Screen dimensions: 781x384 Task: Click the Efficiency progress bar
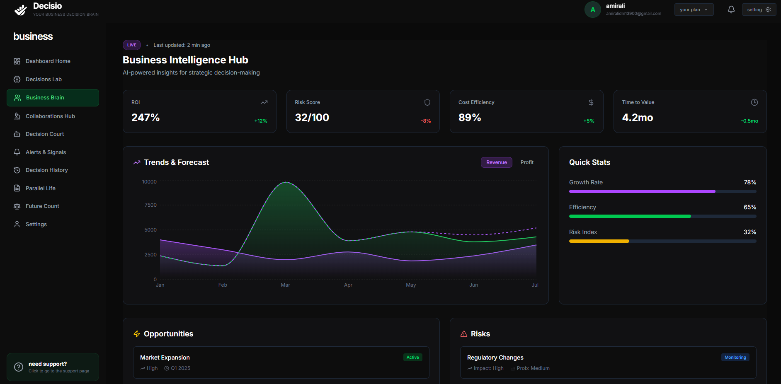pyautogui.click(x=663, y=216)
